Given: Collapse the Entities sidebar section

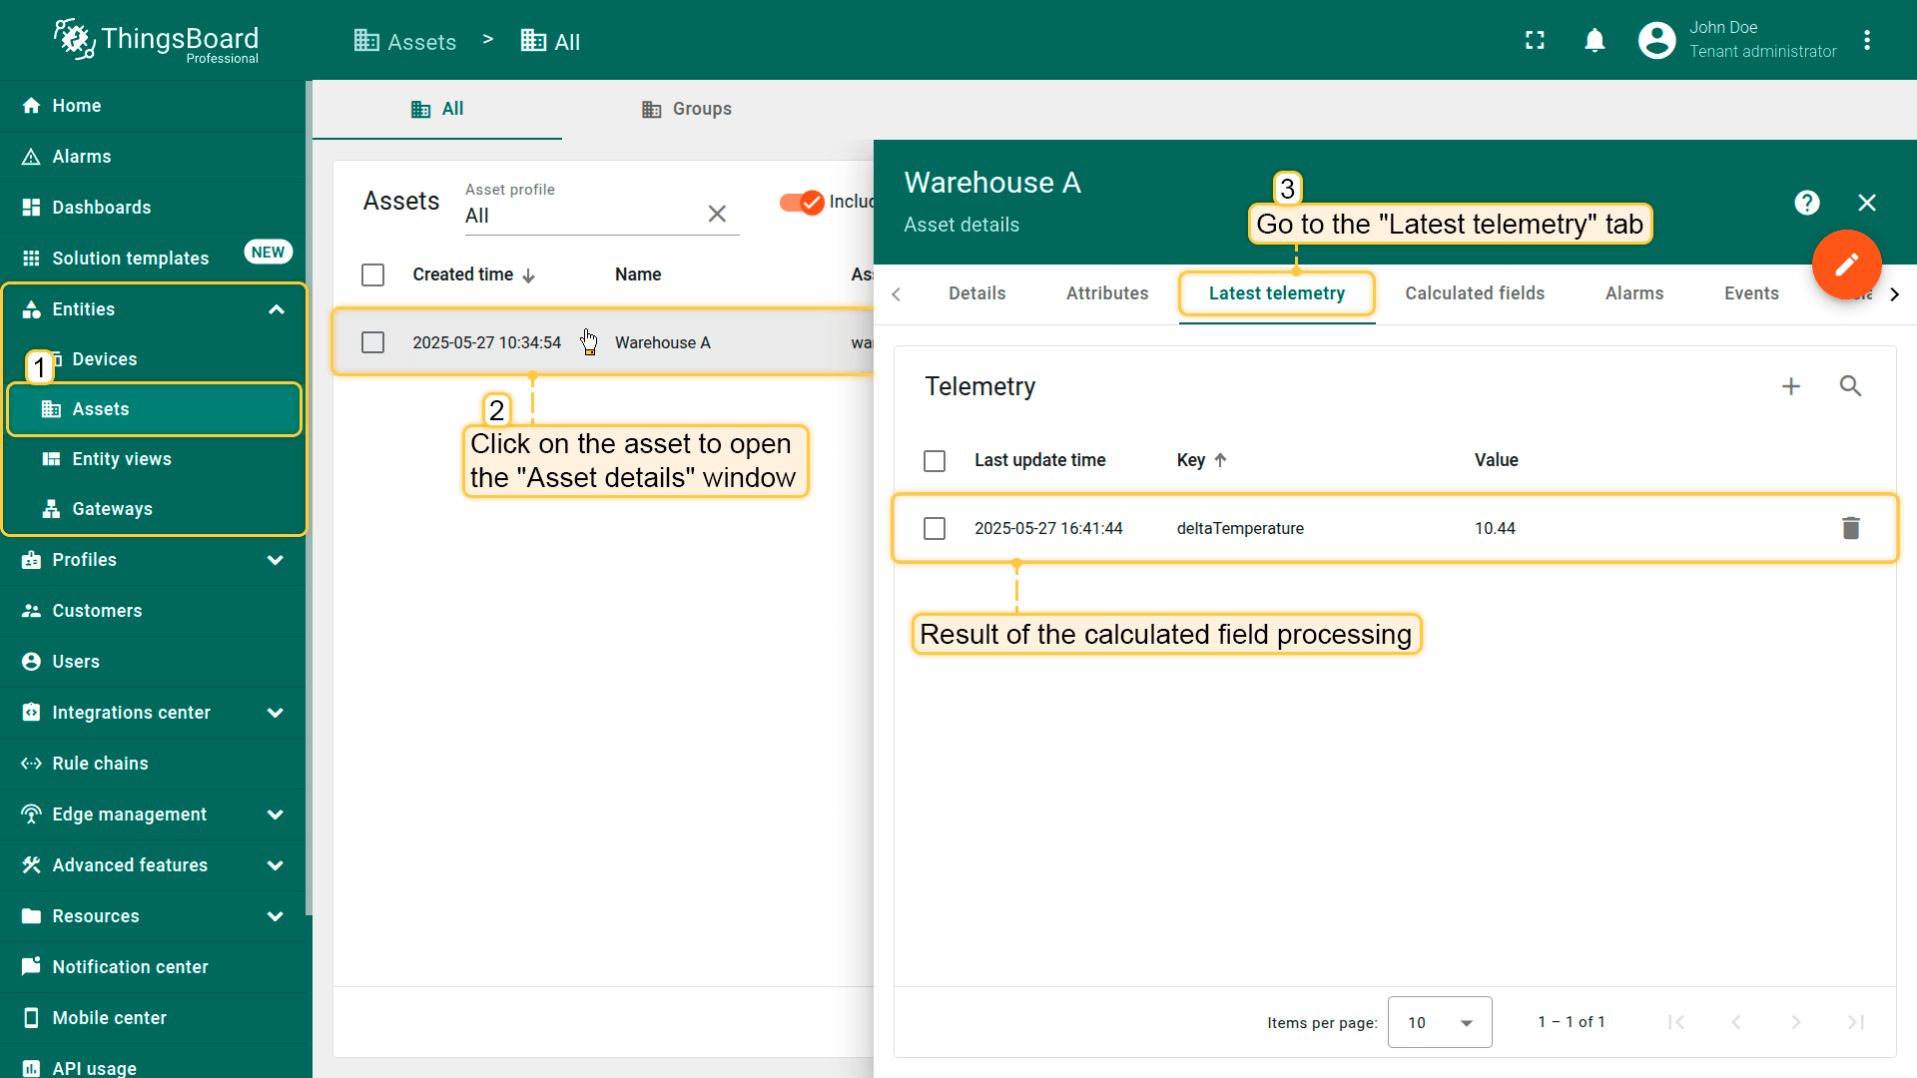Looking at the screenshot, I should click(276, 309).
